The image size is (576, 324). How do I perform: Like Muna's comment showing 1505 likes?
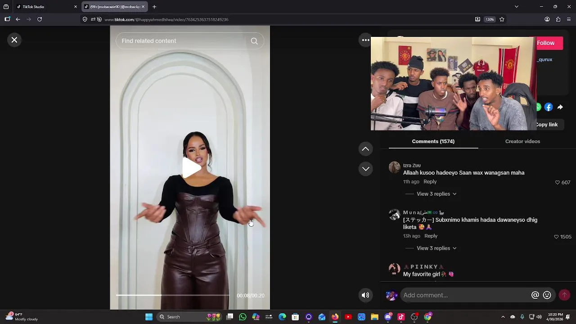point(556,237)
